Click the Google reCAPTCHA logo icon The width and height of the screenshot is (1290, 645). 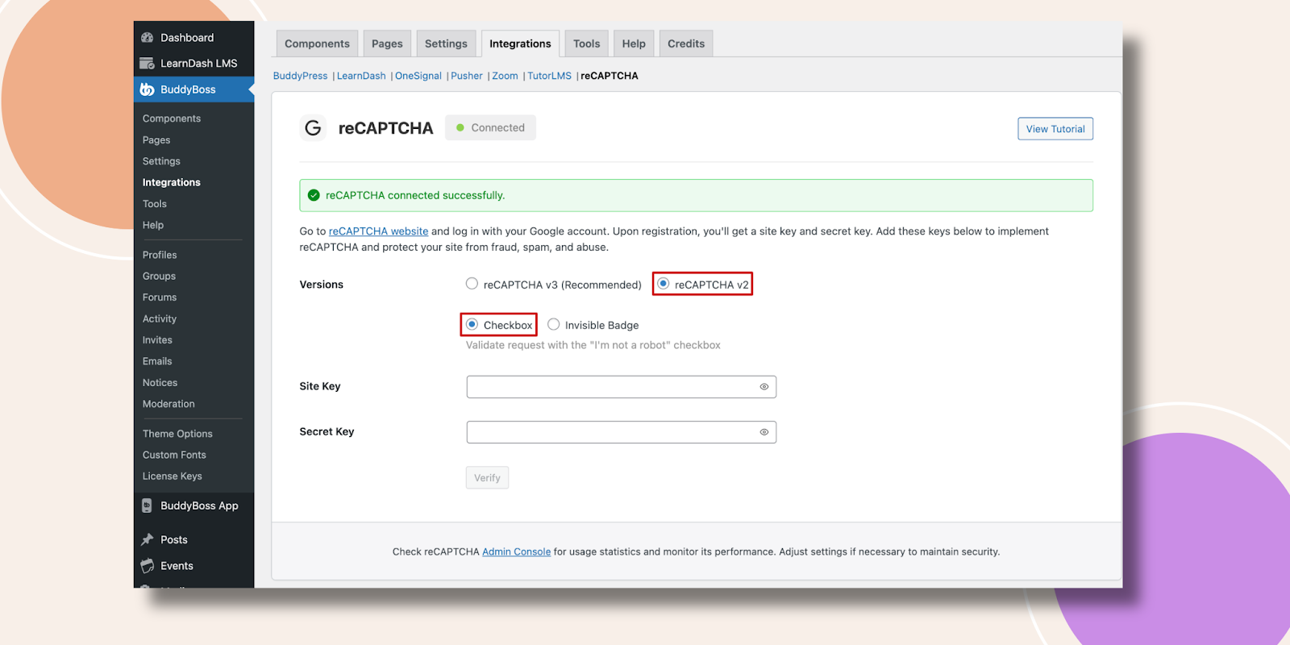click(313, 128)
